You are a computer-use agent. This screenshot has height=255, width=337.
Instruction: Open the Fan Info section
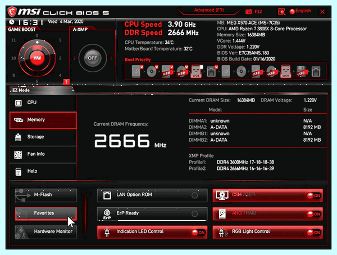click(43, 155)
